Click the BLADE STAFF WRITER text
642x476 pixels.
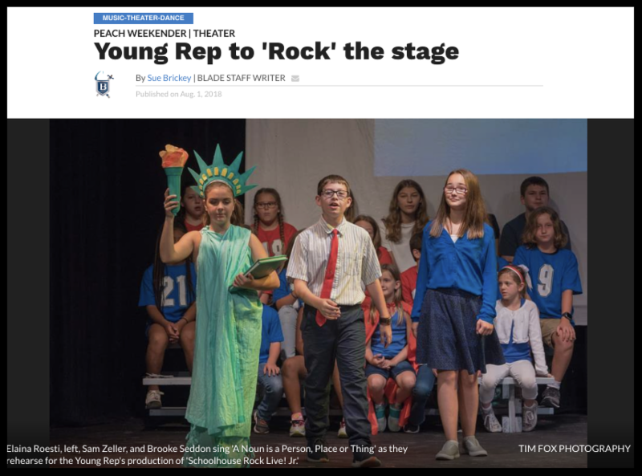coord(242,78)
